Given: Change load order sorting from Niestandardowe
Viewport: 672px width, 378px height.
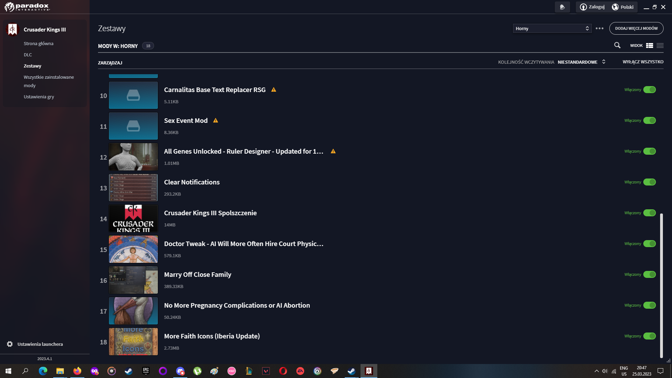Looking at the screenshot, I should pyautogui.click(x=581, y=62).
